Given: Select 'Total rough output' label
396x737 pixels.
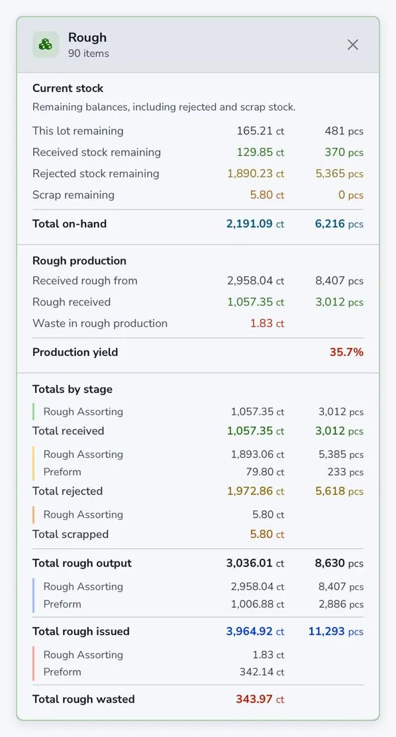Looking at the screenshot, I should point(82,563).
